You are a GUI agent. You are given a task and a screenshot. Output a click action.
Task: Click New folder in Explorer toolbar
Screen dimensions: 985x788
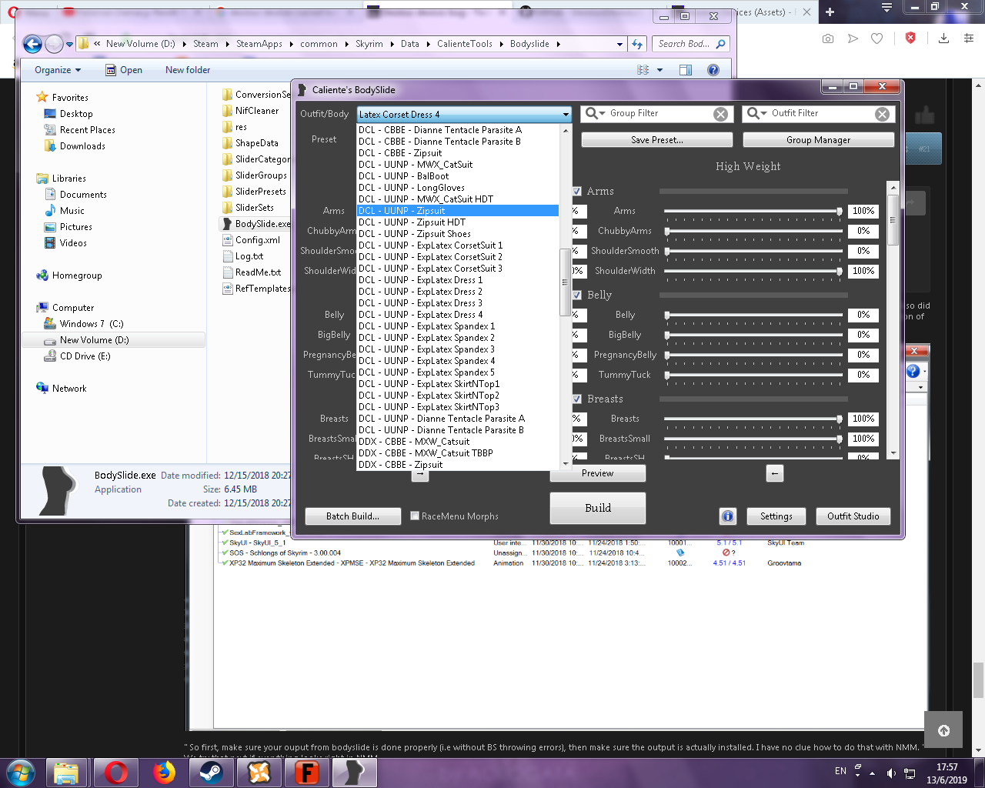tap(188, 70)
